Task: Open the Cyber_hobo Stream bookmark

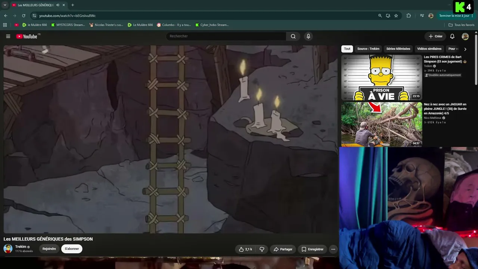Action: pos(212,25)
